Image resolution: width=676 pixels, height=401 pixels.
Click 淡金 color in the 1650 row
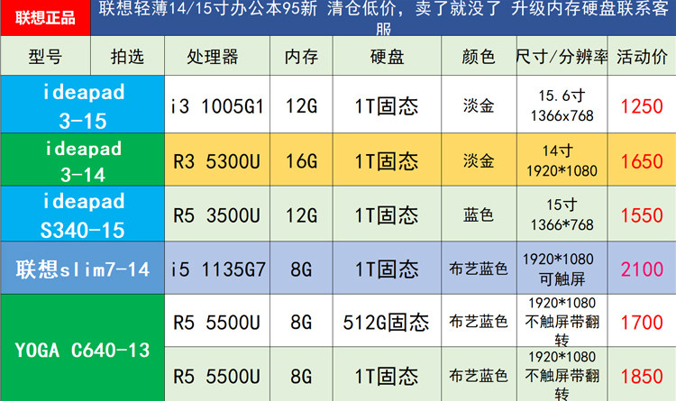click(x=479, y=159)
